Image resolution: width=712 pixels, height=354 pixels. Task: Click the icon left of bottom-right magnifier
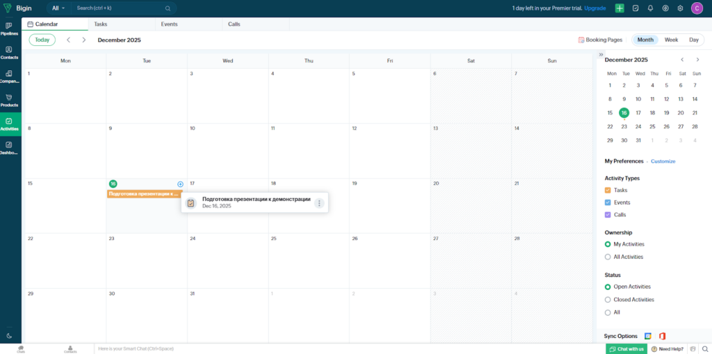pos(693,349)
